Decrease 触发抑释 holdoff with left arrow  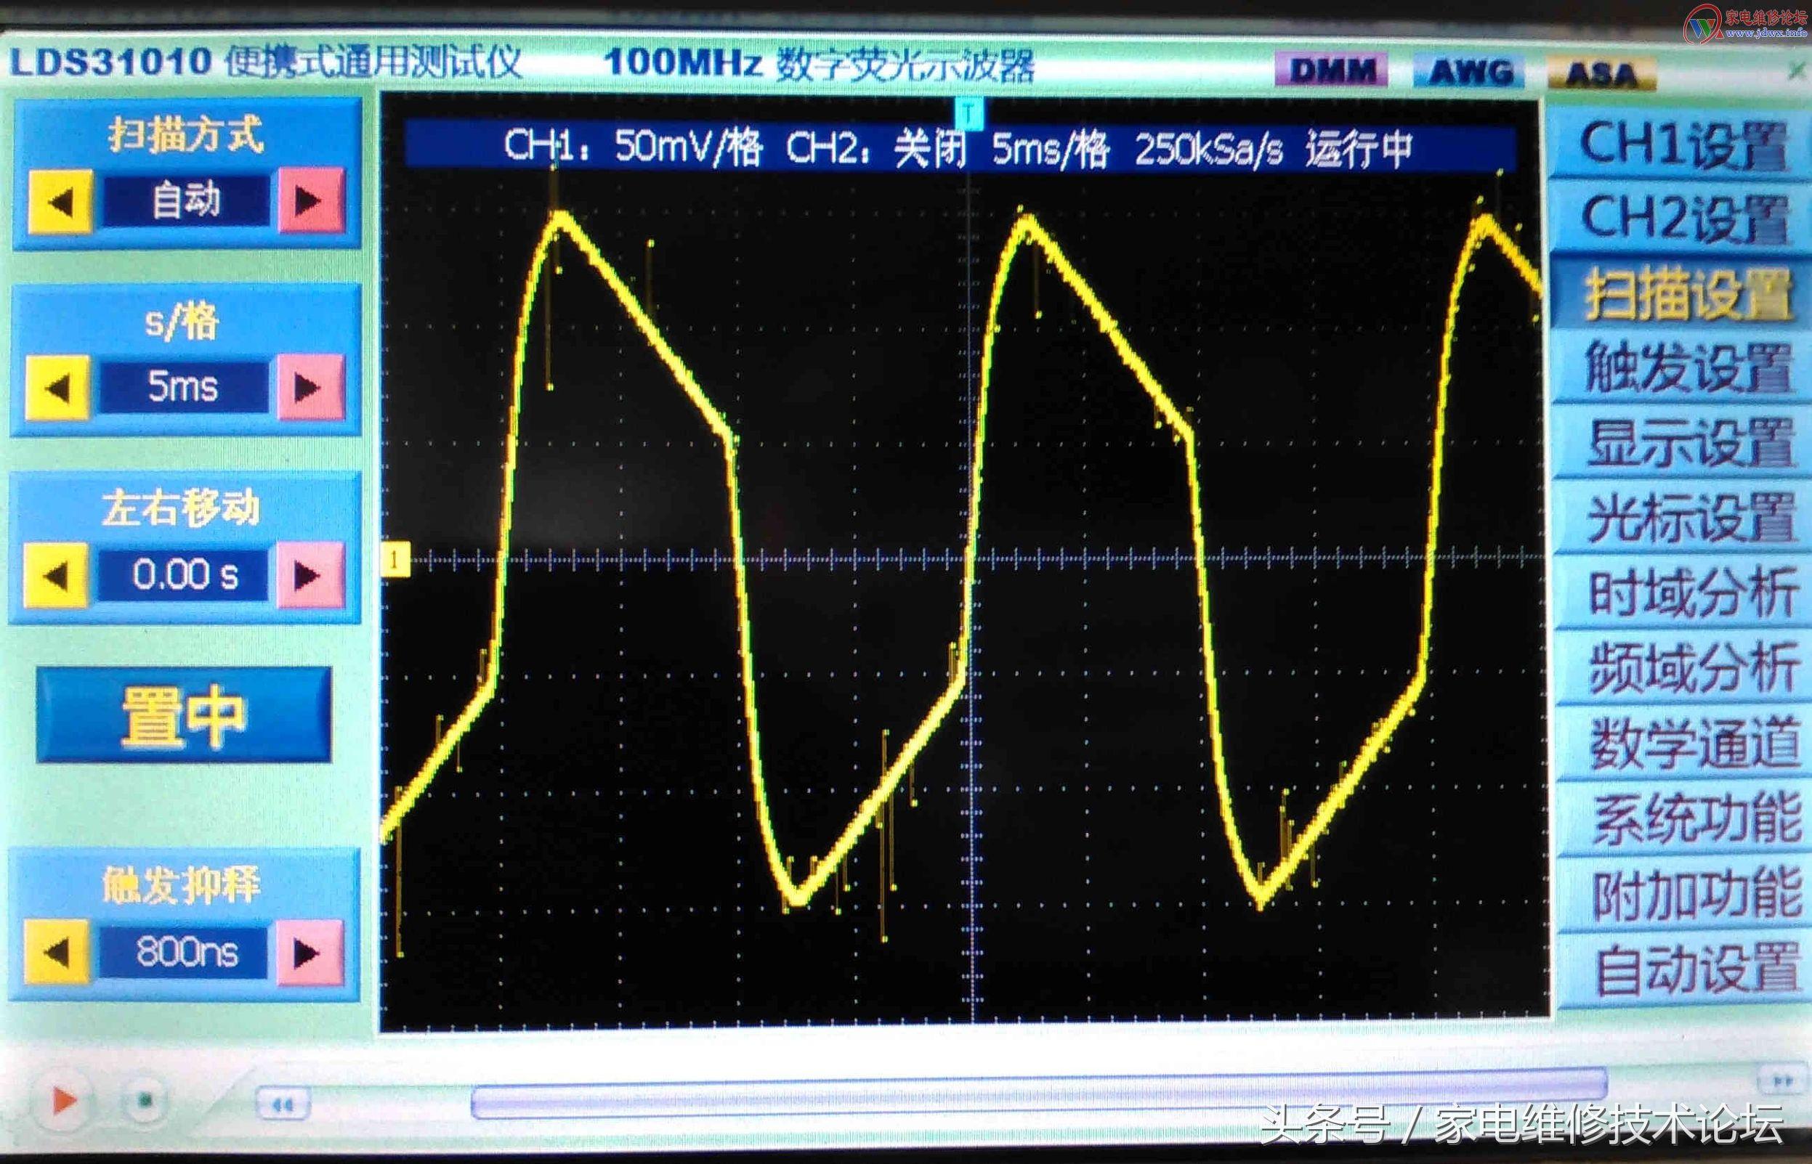[x=56, y=952]
